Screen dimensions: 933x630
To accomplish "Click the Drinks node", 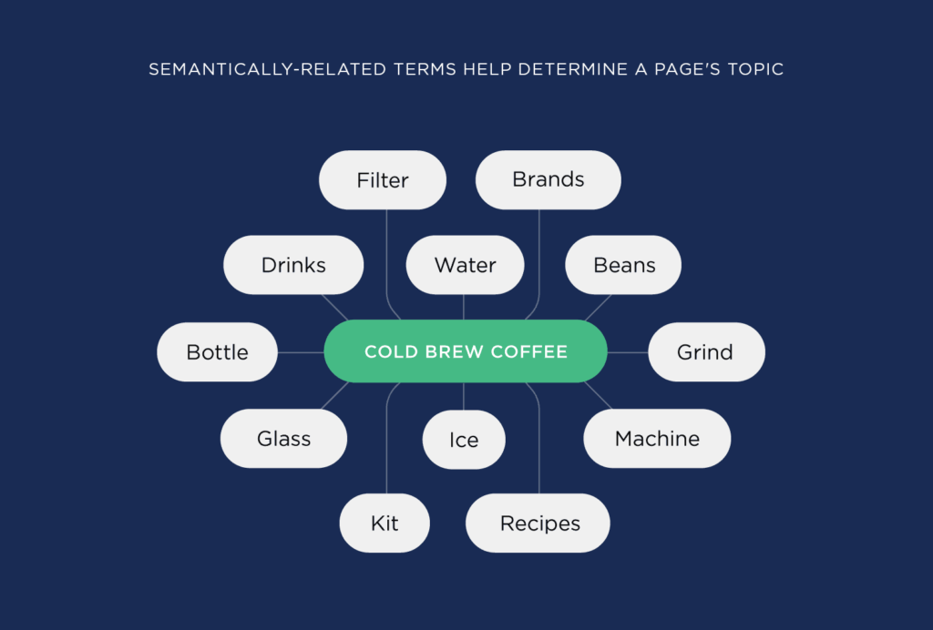I will tap(293, 265).
